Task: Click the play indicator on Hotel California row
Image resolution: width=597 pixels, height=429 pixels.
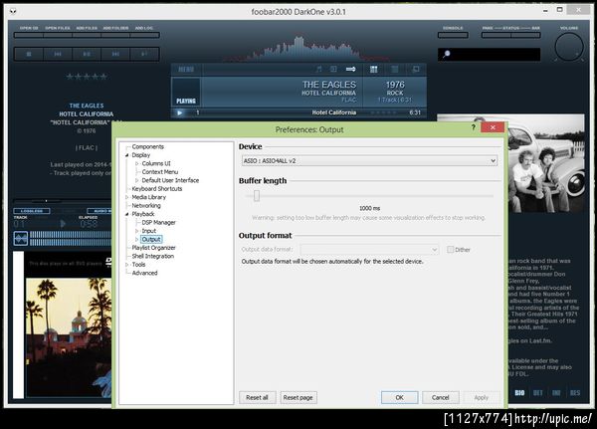Action: coord(180,112)
